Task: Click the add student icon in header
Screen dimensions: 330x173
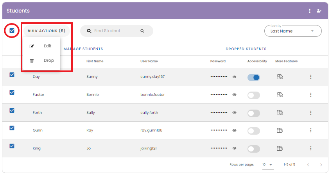Action: tap(319, 11)
